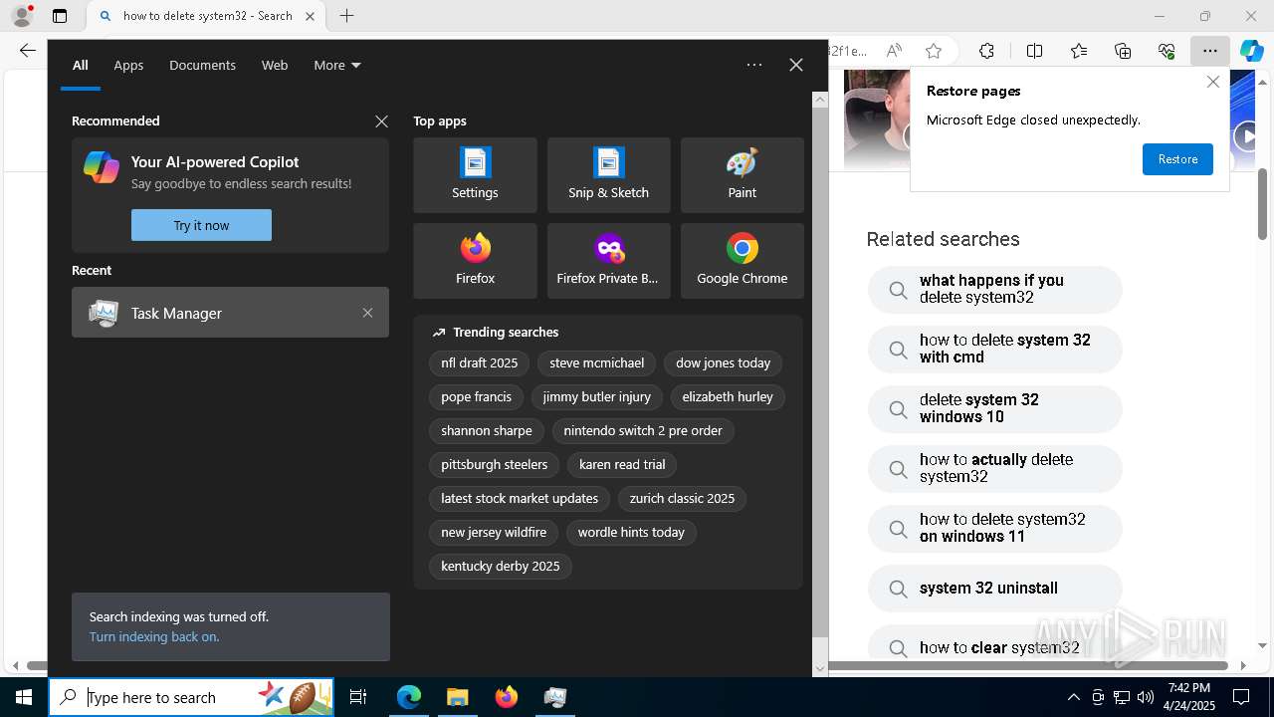1274x717 pixels.
Task: Search trending topic wordle hints today
Action: pos(631,532)
